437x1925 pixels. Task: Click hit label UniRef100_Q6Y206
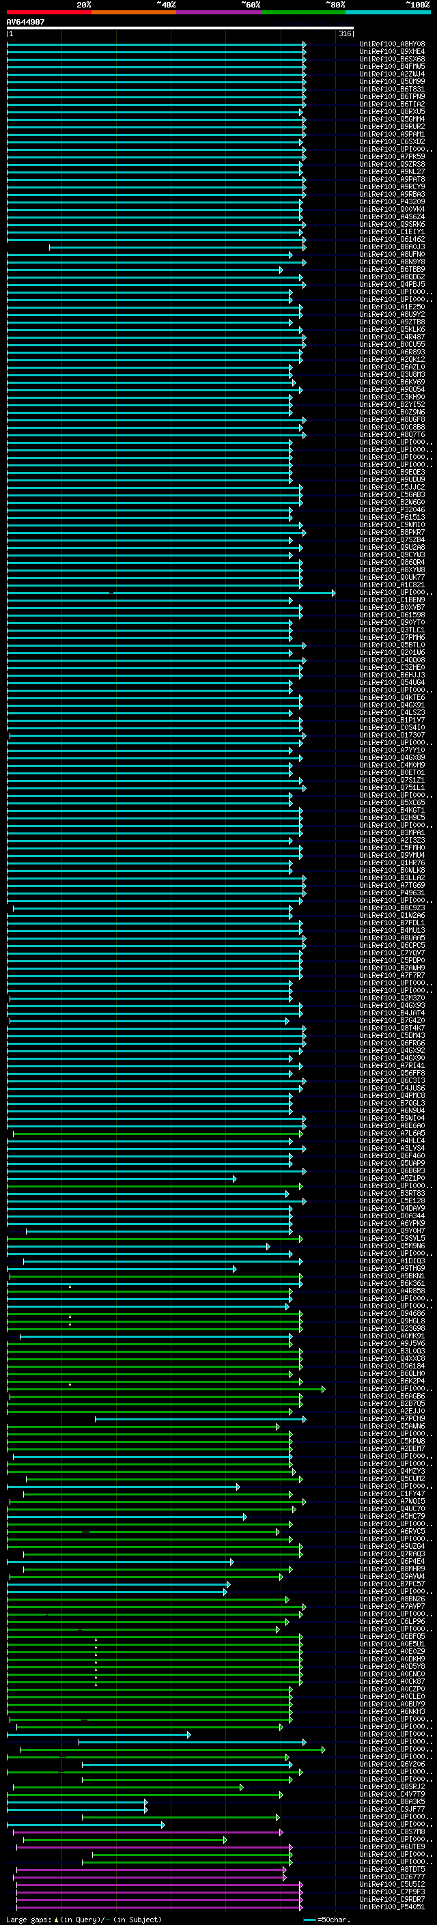point(392,1764)
